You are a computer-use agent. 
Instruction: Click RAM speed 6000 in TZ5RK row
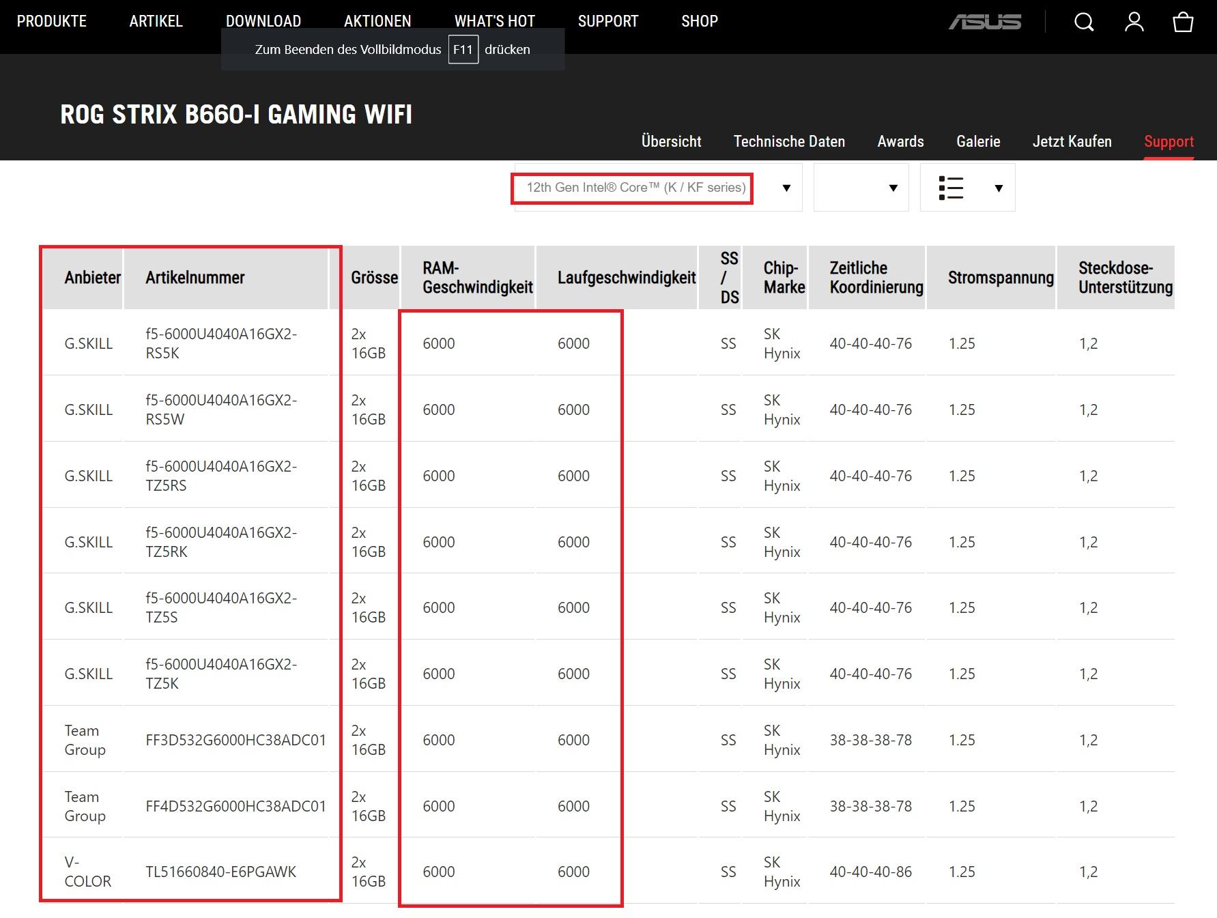tap(438, 542)
